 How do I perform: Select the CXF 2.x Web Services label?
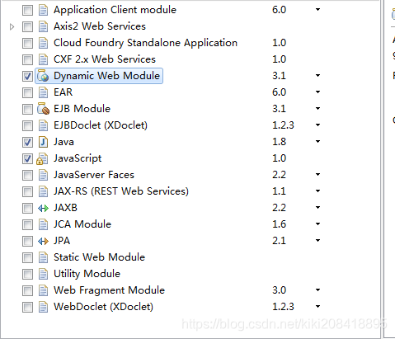pyautogui.click(x=105, y=59)
